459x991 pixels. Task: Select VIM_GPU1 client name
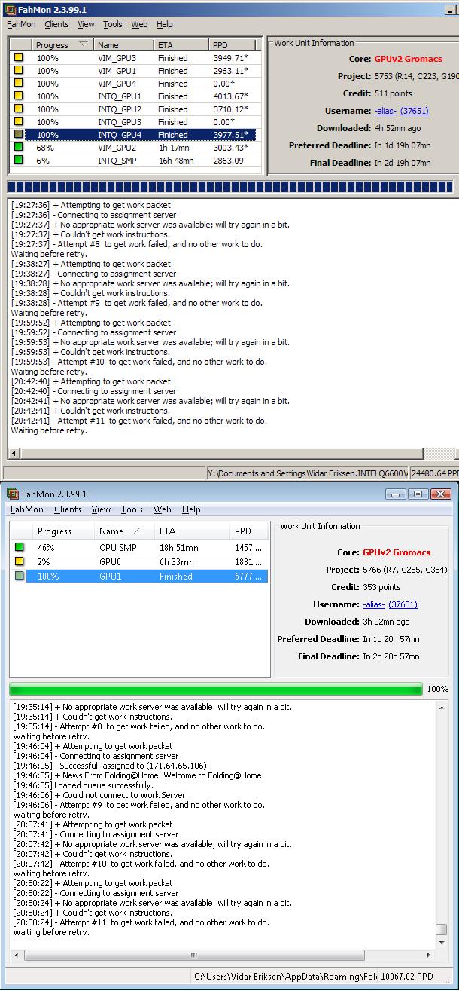[117, 71]
